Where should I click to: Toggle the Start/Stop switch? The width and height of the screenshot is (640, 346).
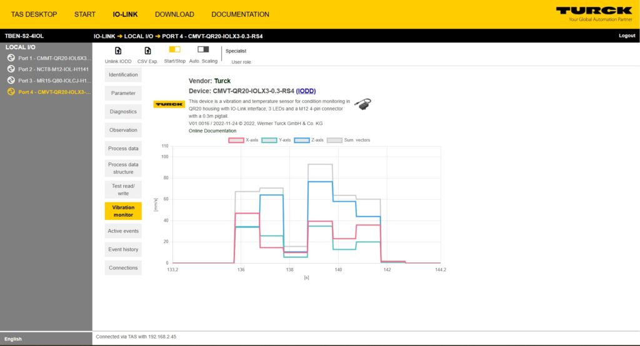point(174,49)
